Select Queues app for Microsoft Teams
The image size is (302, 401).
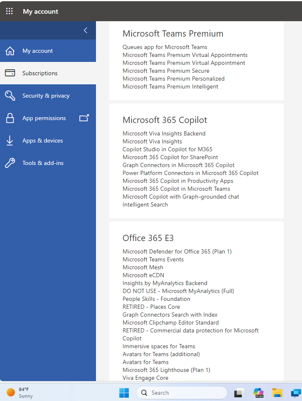(165, 47)
